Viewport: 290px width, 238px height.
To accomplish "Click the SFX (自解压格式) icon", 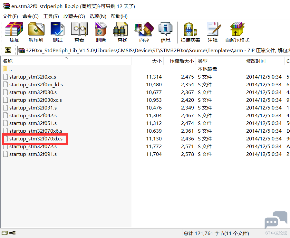I will tap(237, 29).
